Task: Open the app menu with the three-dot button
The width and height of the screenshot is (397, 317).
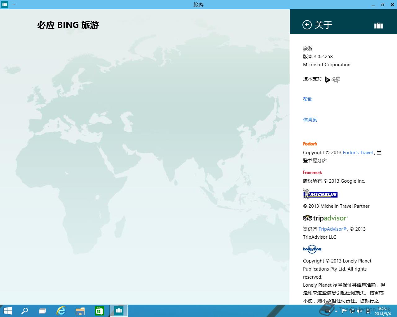Action: pos(14,5)
